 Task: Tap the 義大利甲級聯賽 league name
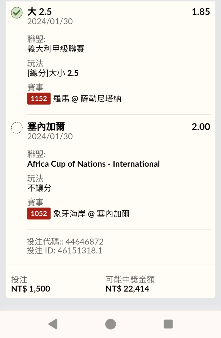[x=56, y=49]
